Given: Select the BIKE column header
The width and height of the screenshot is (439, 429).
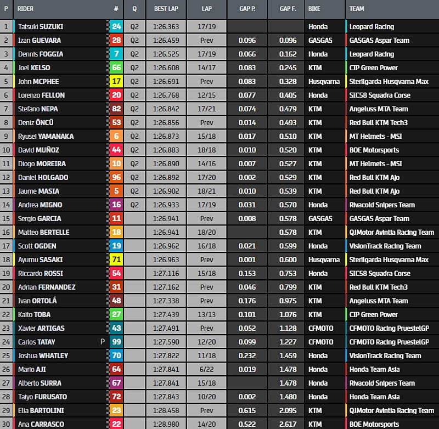Looking at the screenshot, I should coord(314,9).
